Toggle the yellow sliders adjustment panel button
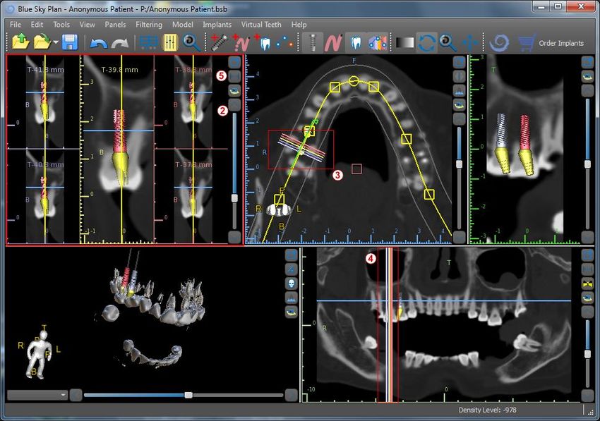 click(170, 42)
